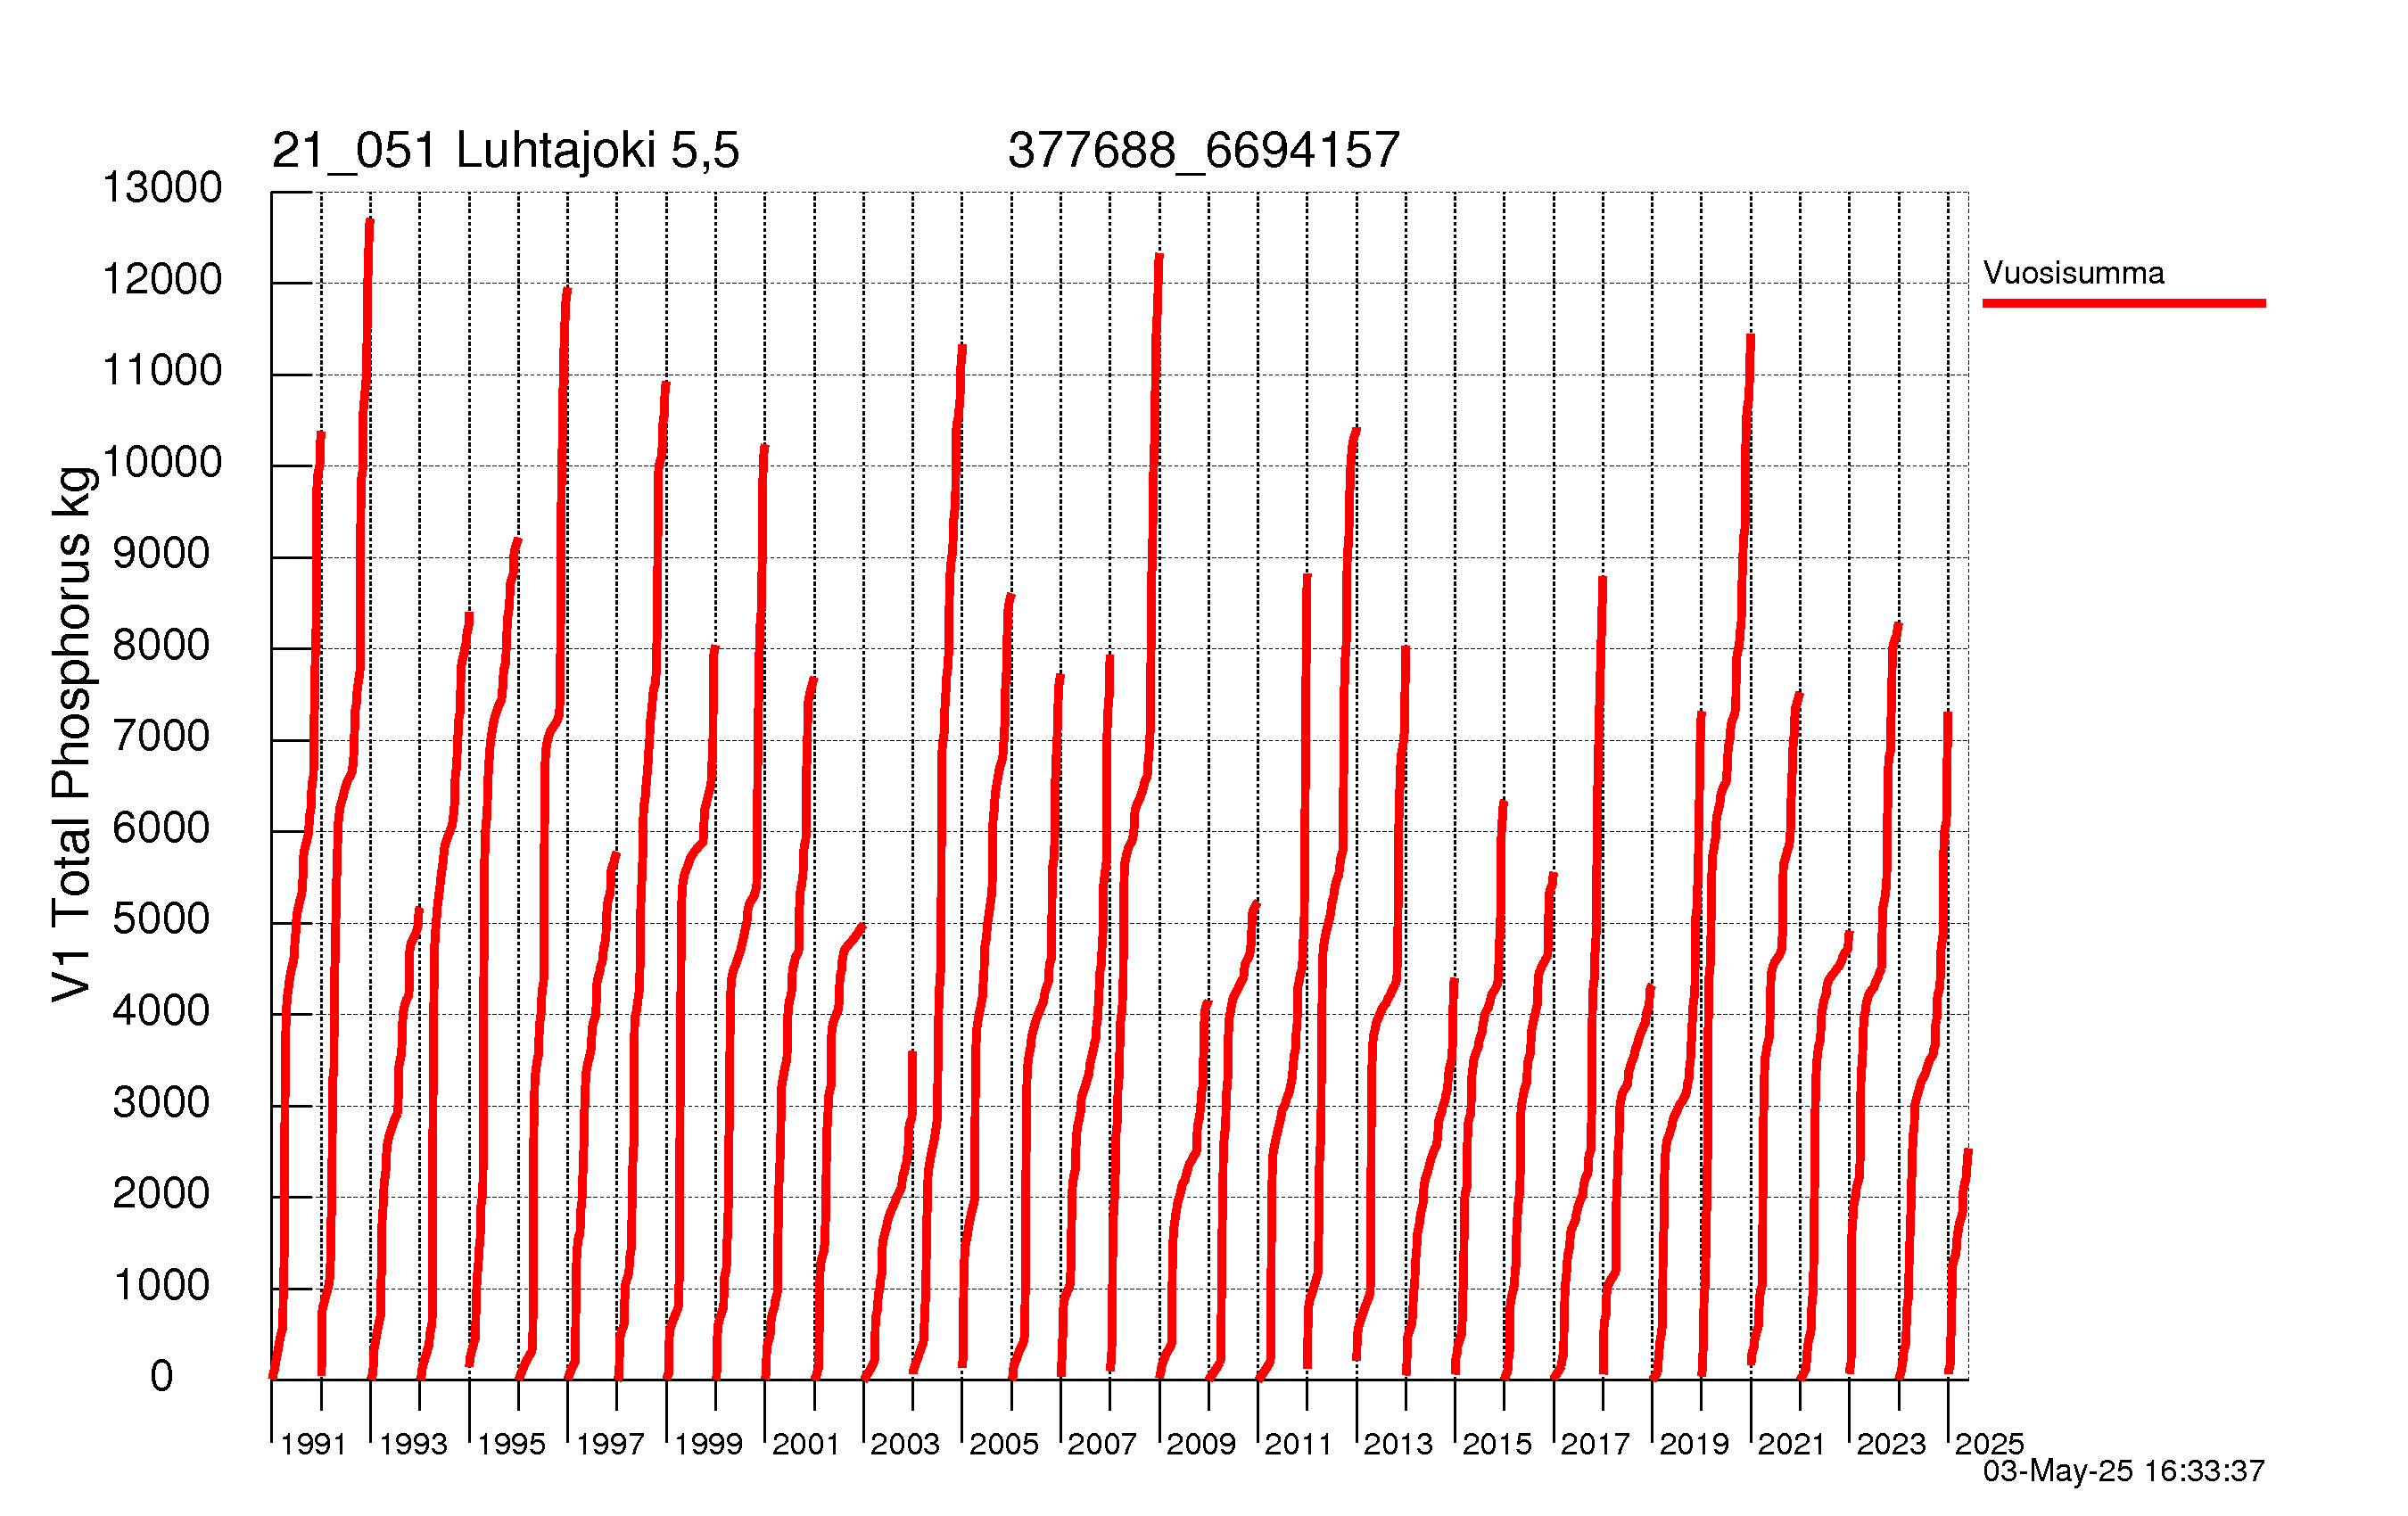2408x1516 pixels.
Task: Click y-axis value 9000
Action: (x=162, y=554)
